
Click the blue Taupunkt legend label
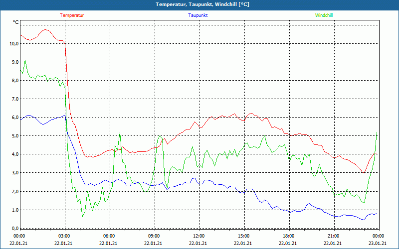[198, 15]
